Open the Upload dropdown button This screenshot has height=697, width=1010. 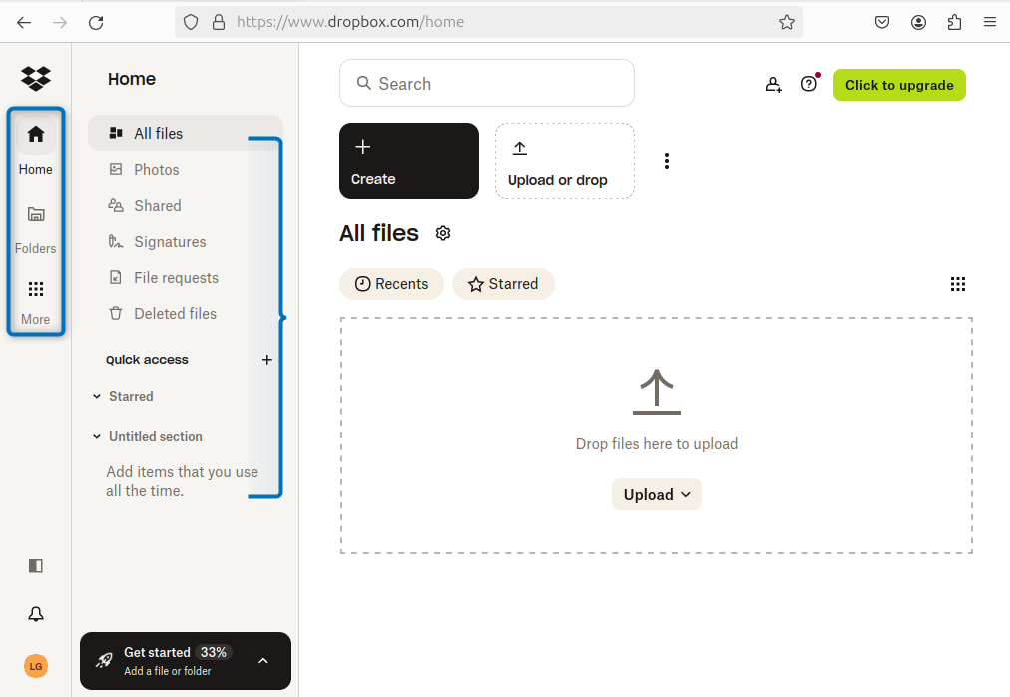click(x=657, y=494)
